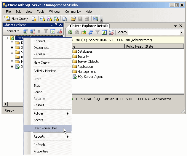
Task: Open the Reports submenu
Action: point(48,136)
